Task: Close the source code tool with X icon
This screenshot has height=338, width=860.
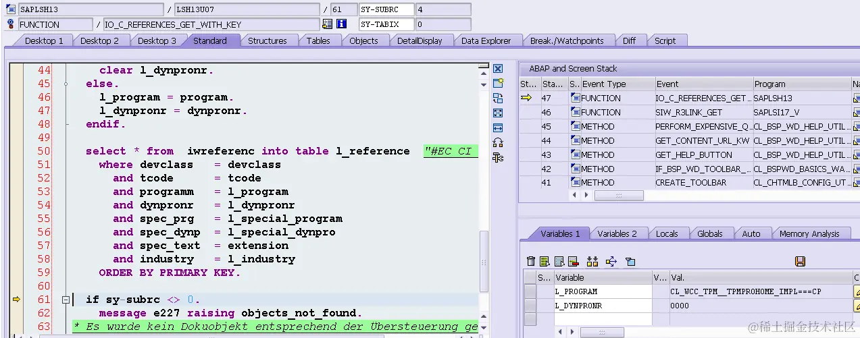Action: 498,69
